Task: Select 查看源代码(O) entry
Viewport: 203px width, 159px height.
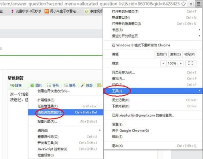Action: pyautogui.click(x=66, y=137)
